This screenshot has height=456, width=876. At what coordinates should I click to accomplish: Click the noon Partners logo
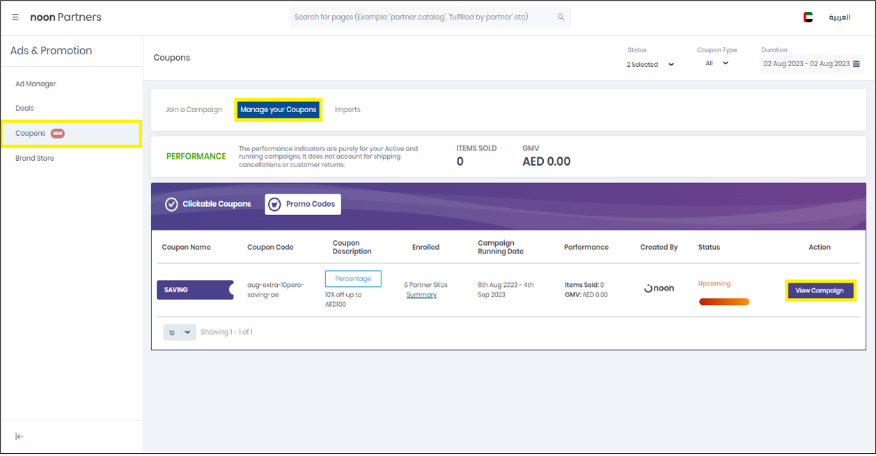tap(65, 17)
